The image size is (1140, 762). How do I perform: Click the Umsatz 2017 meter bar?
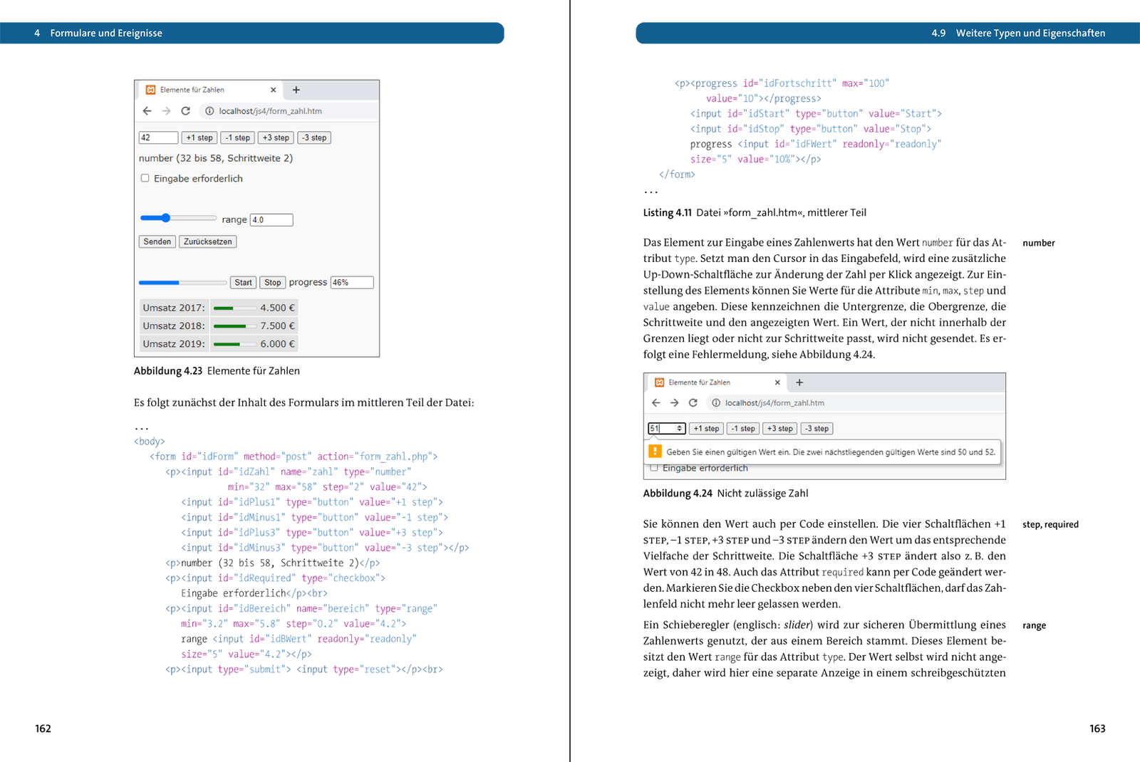[234, 308]
